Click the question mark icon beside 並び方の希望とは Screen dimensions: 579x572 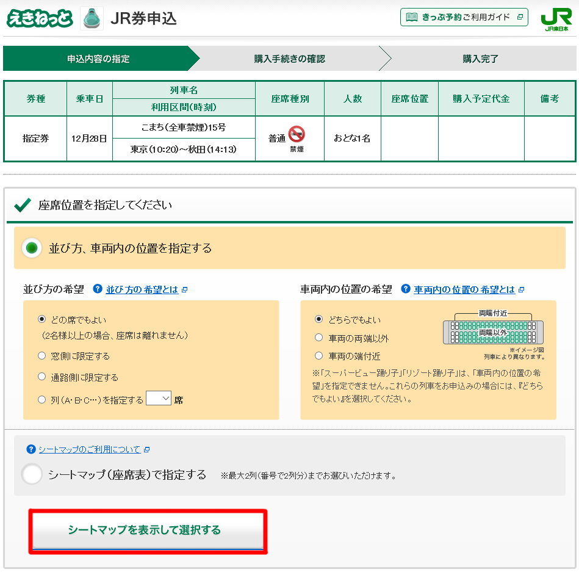click(98, 289)
